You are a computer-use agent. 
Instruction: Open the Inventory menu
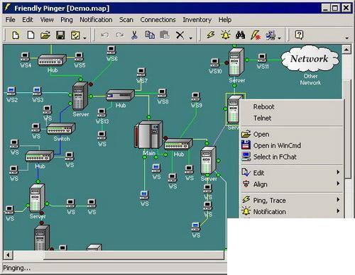click(x=197, y=20)
